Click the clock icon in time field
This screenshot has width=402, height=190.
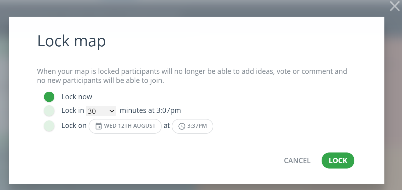(x=182, y=126)
